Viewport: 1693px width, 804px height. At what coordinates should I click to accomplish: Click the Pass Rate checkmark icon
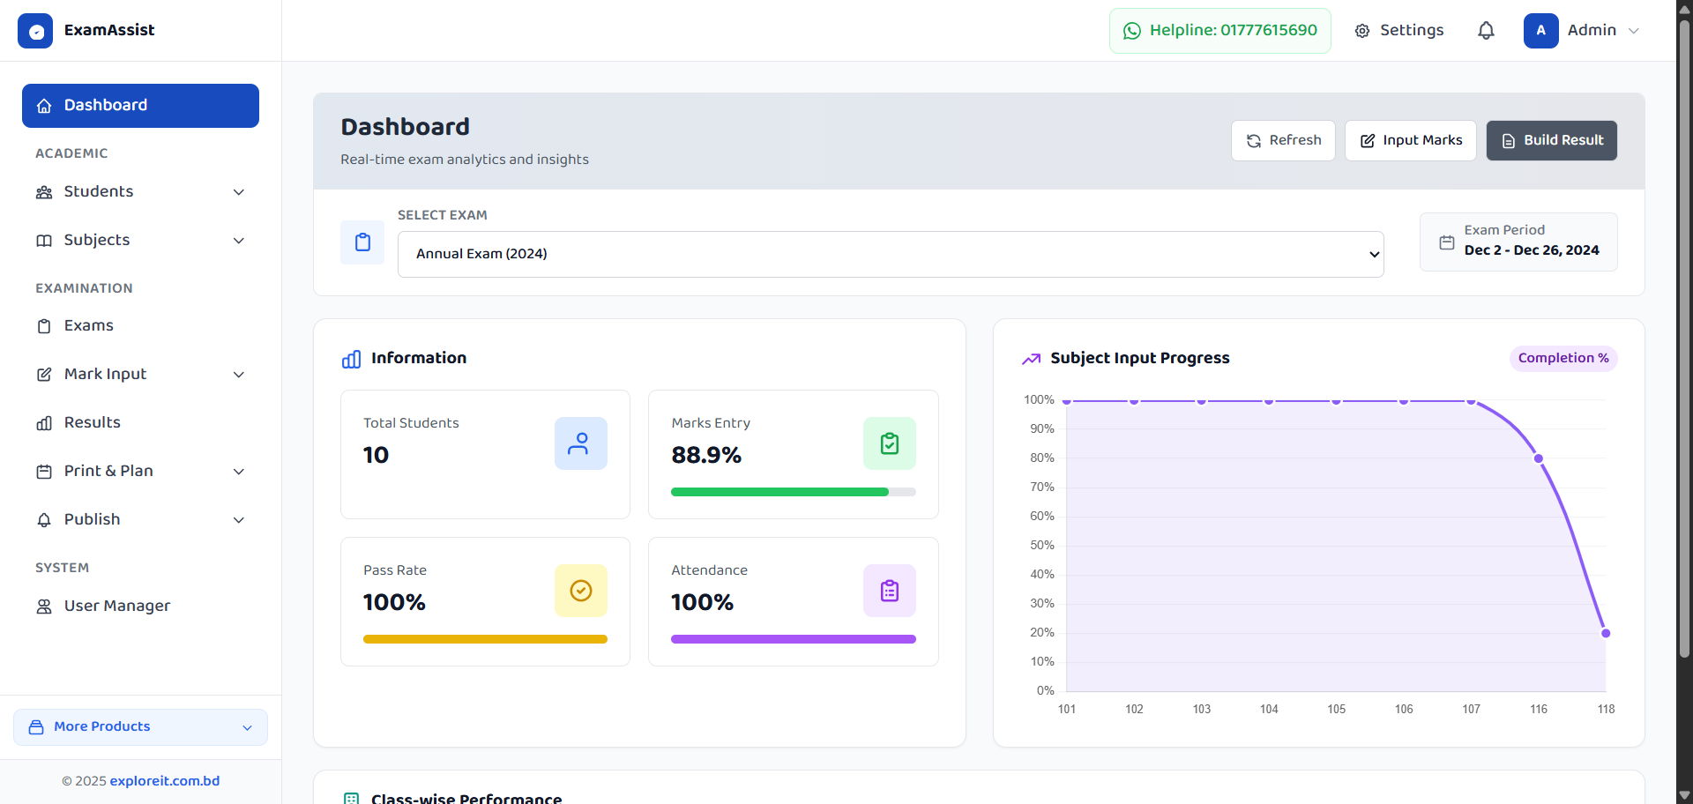580,591
